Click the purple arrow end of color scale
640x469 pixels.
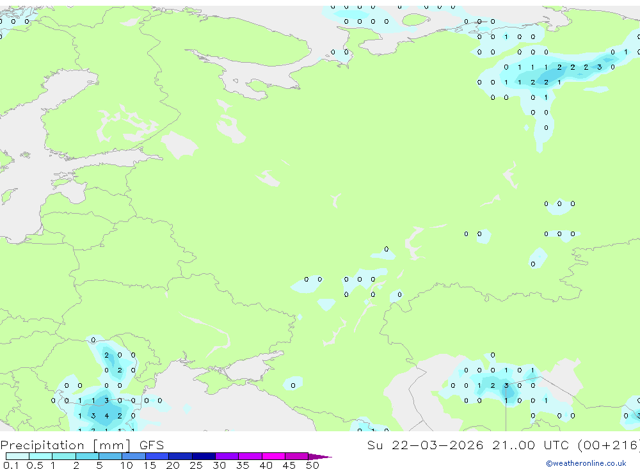(x=320, y=457)
